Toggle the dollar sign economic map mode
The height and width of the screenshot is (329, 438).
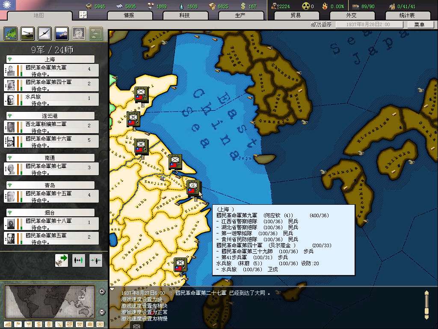click(x=38, y=324)
